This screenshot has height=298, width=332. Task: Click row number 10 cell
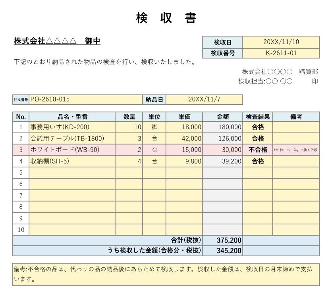[x=21, y=230]
